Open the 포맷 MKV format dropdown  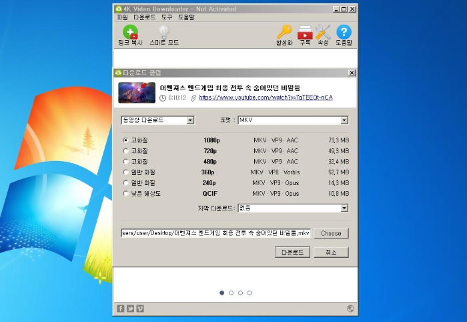(293, 120)
